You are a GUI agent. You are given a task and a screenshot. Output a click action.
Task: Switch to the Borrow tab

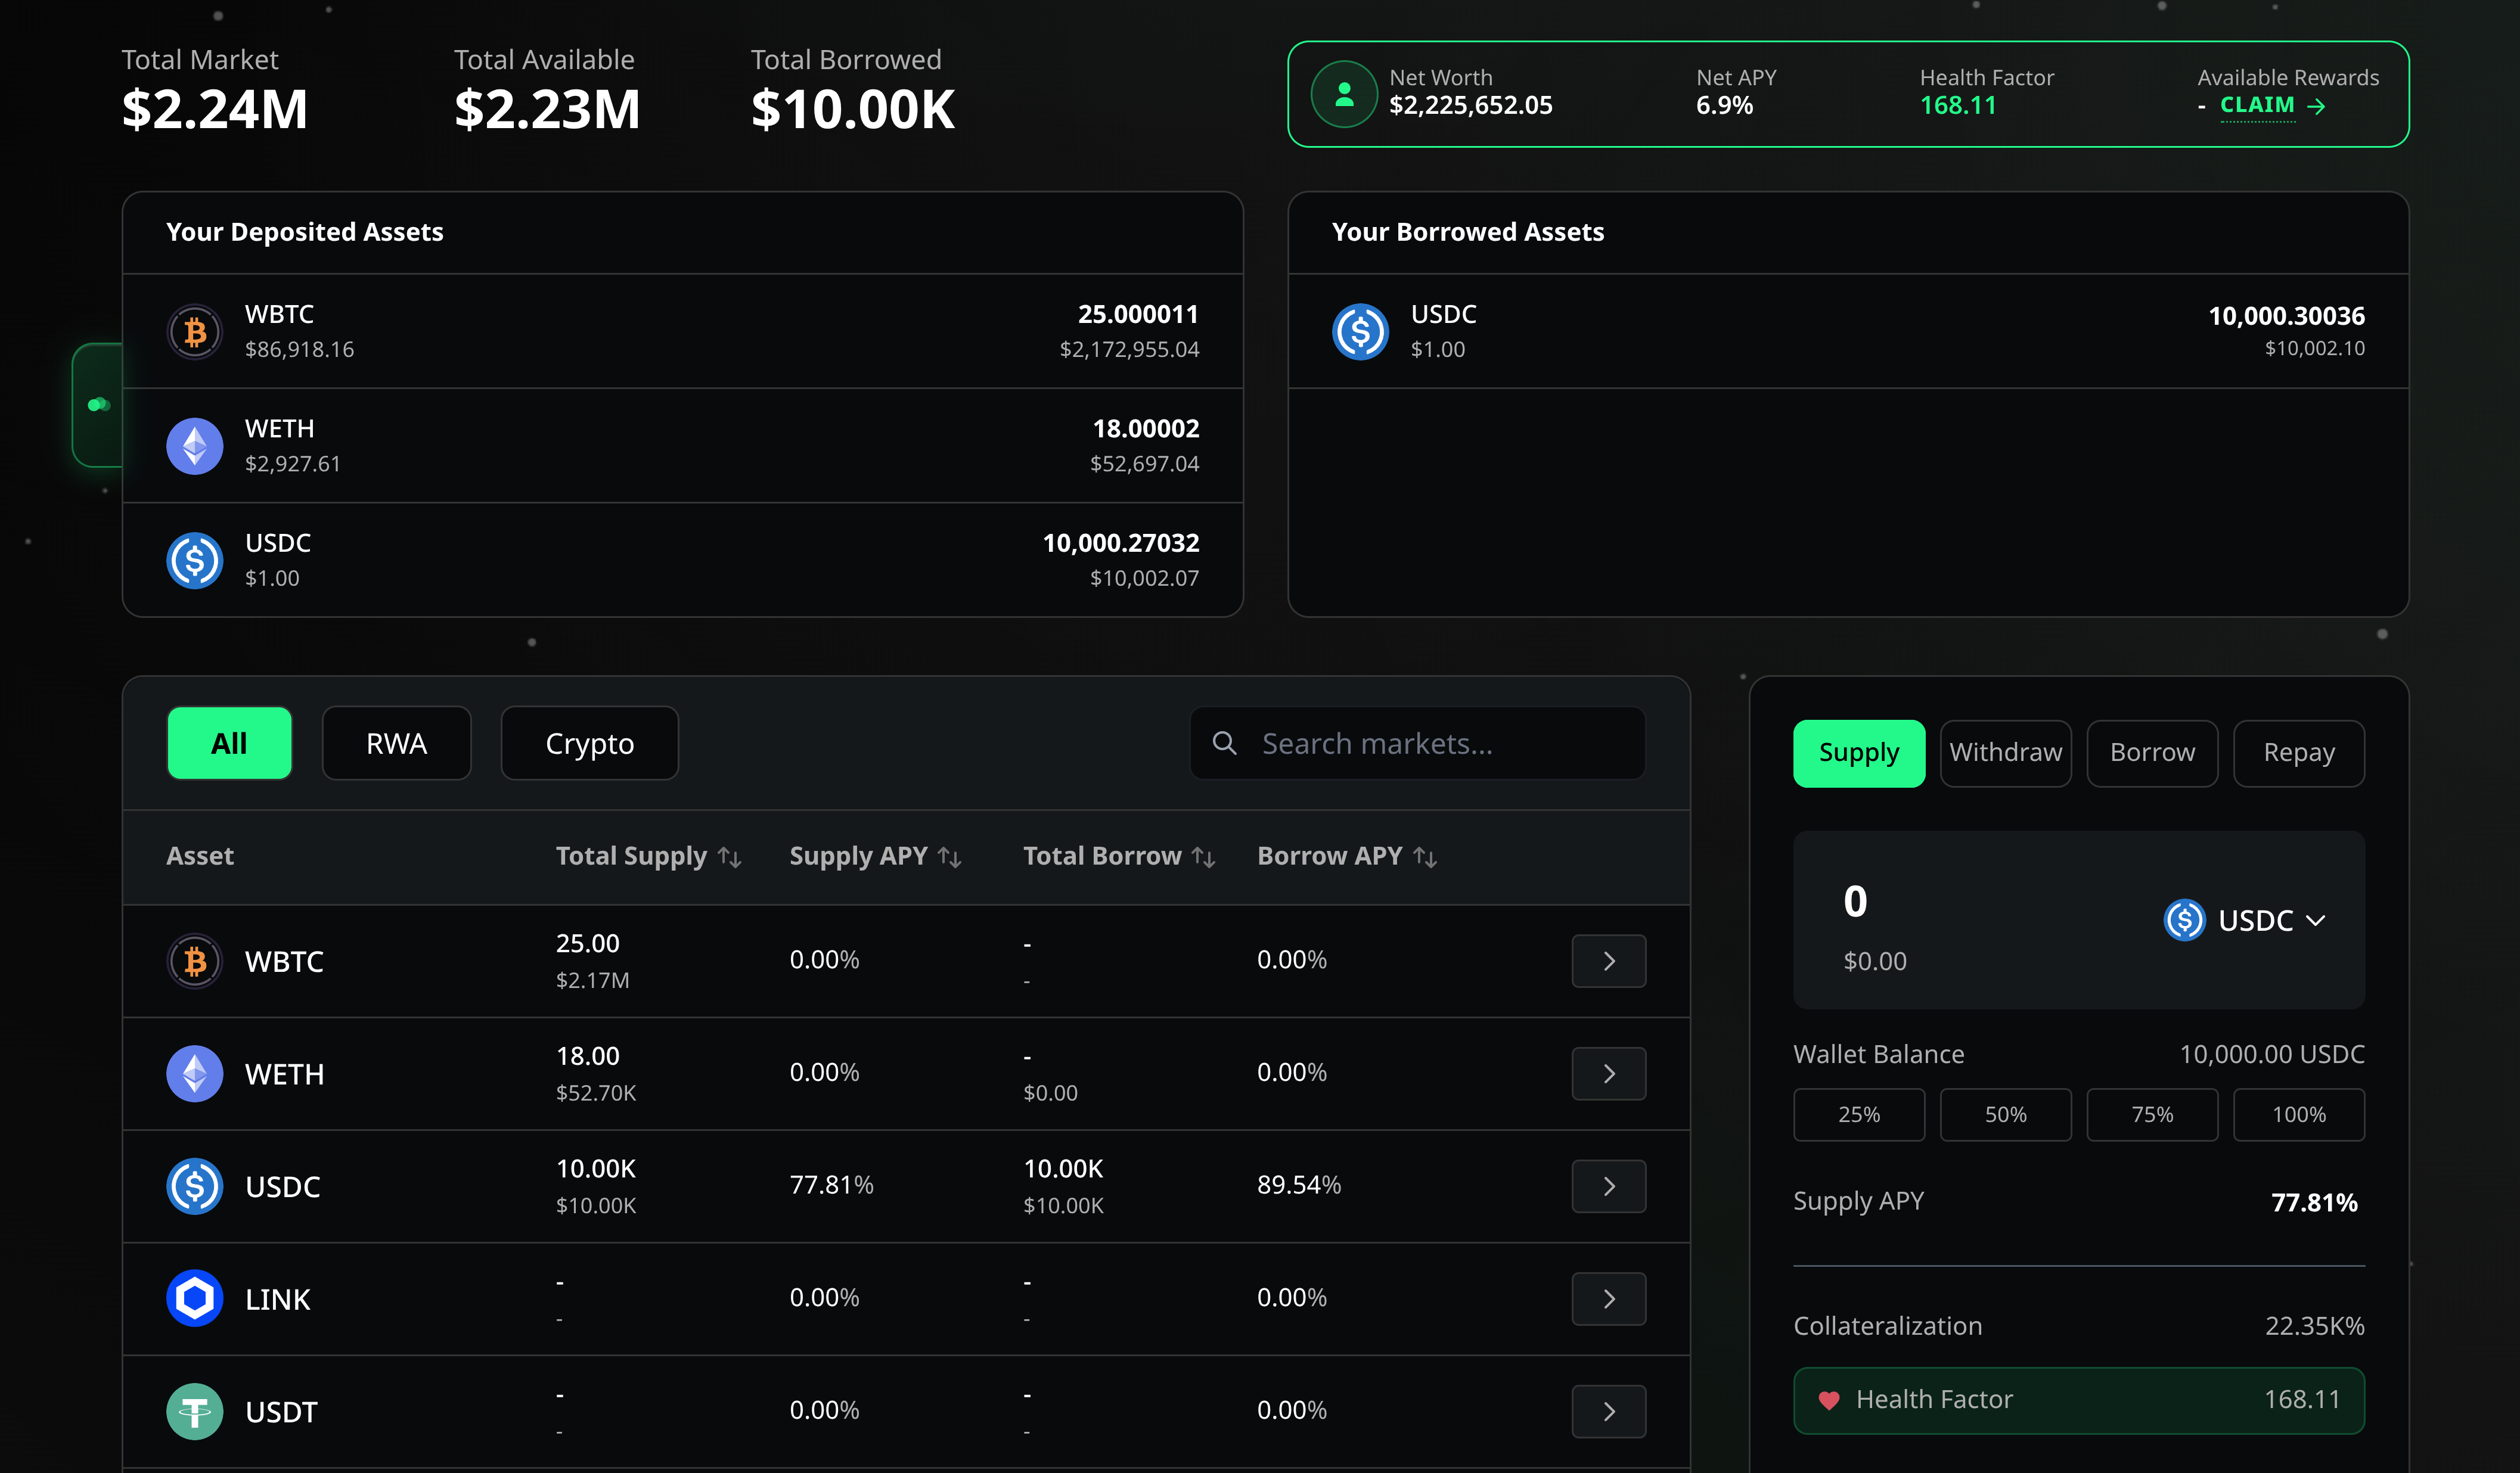[x=2152, y=753]
